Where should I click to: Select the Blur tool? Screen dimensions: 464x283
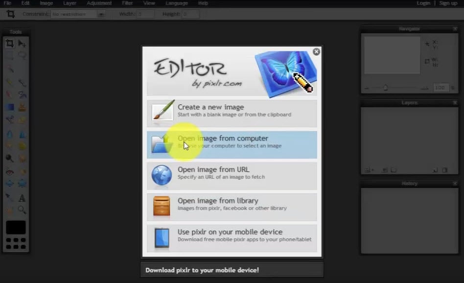click(x=9, y=134)
